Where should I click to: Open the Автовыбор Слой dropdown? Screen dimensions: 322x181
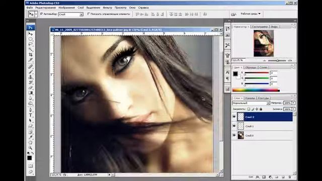coord(71,15)
